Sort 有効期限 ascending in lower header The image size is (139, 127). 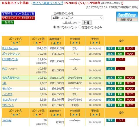tap(73, 115)
